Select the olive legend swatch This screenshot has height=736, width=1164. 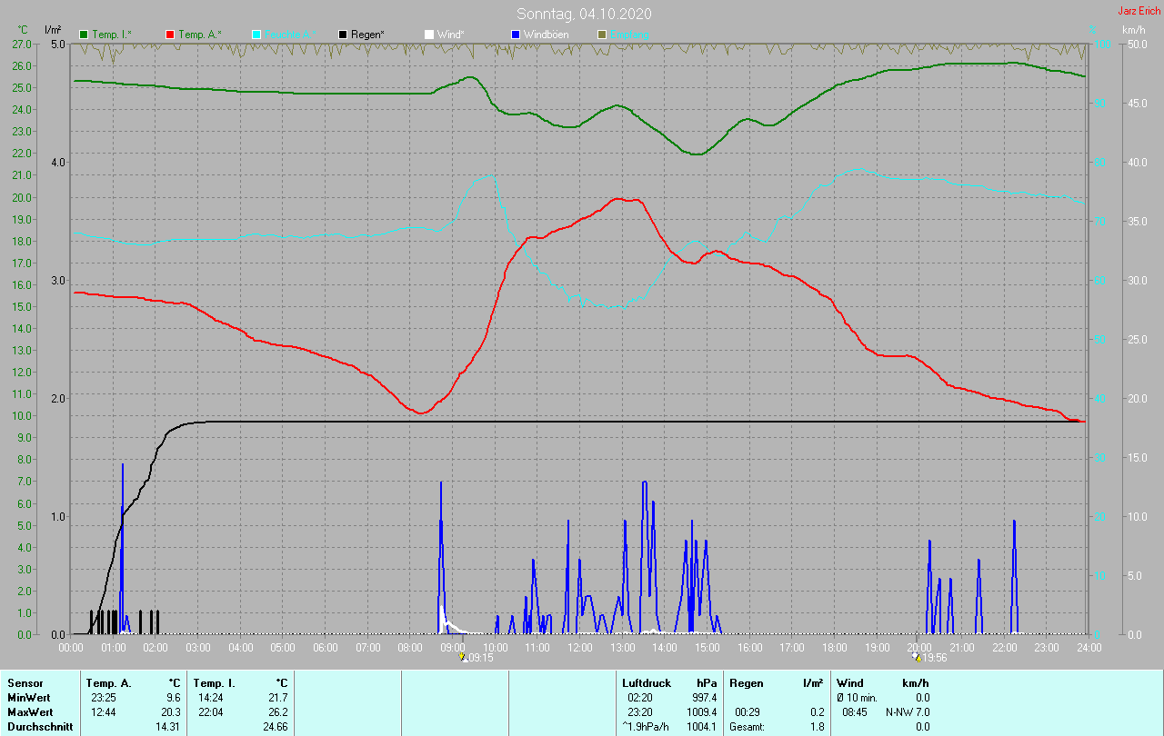[602, 35]
